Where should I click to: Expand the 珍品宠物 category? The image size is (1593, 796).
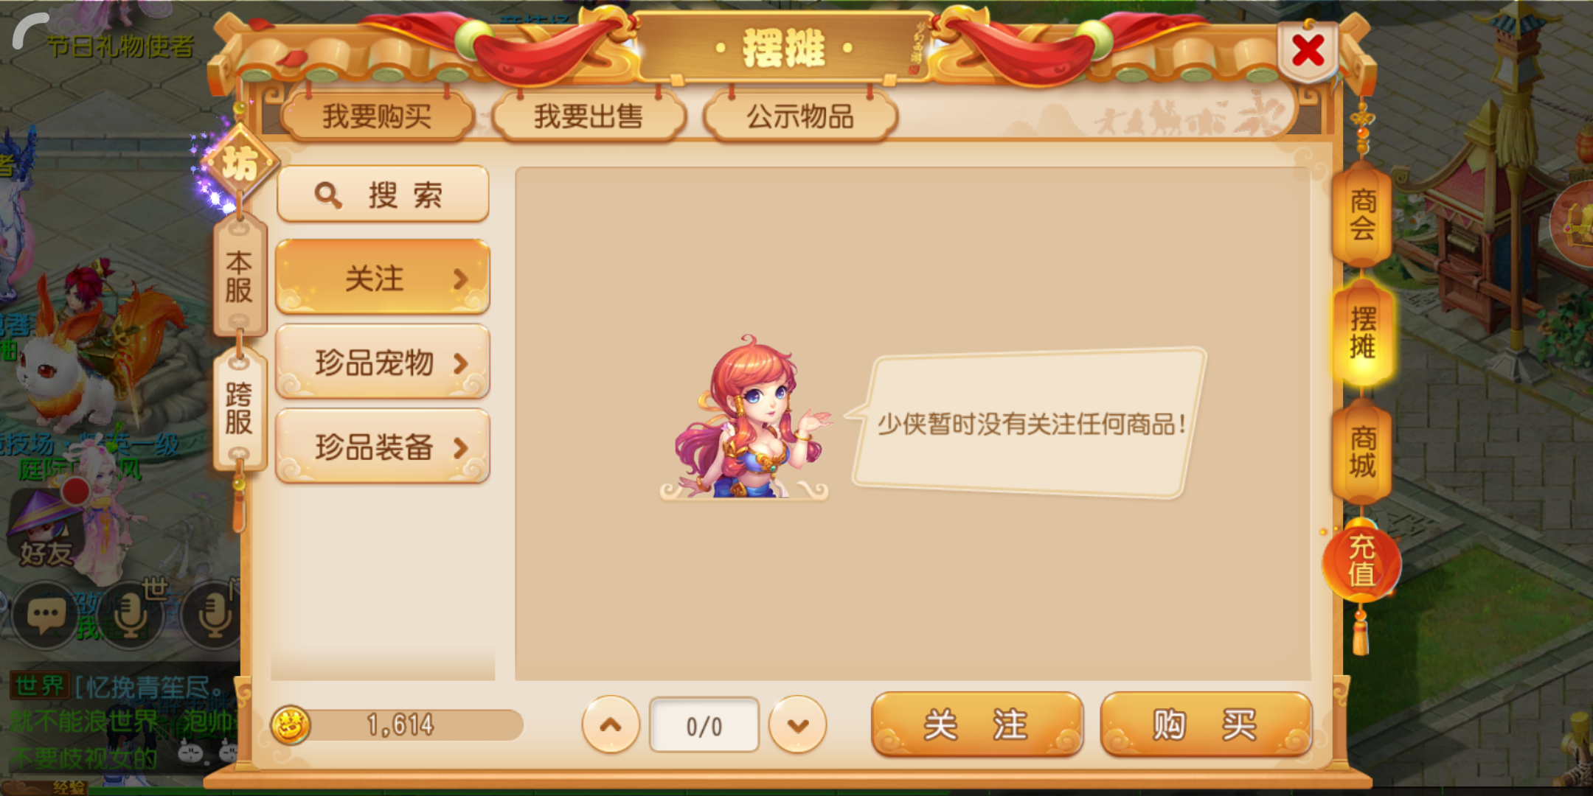pos(382,363)
